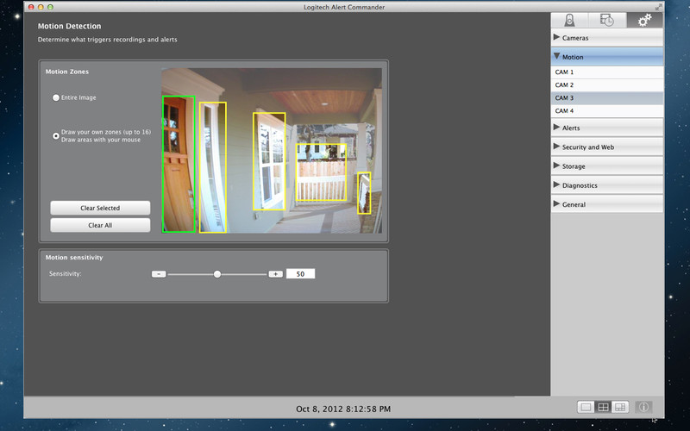Increase sensitivity with the plus button
The height and width of the screenshot is (431, 690).
point(275,273)
